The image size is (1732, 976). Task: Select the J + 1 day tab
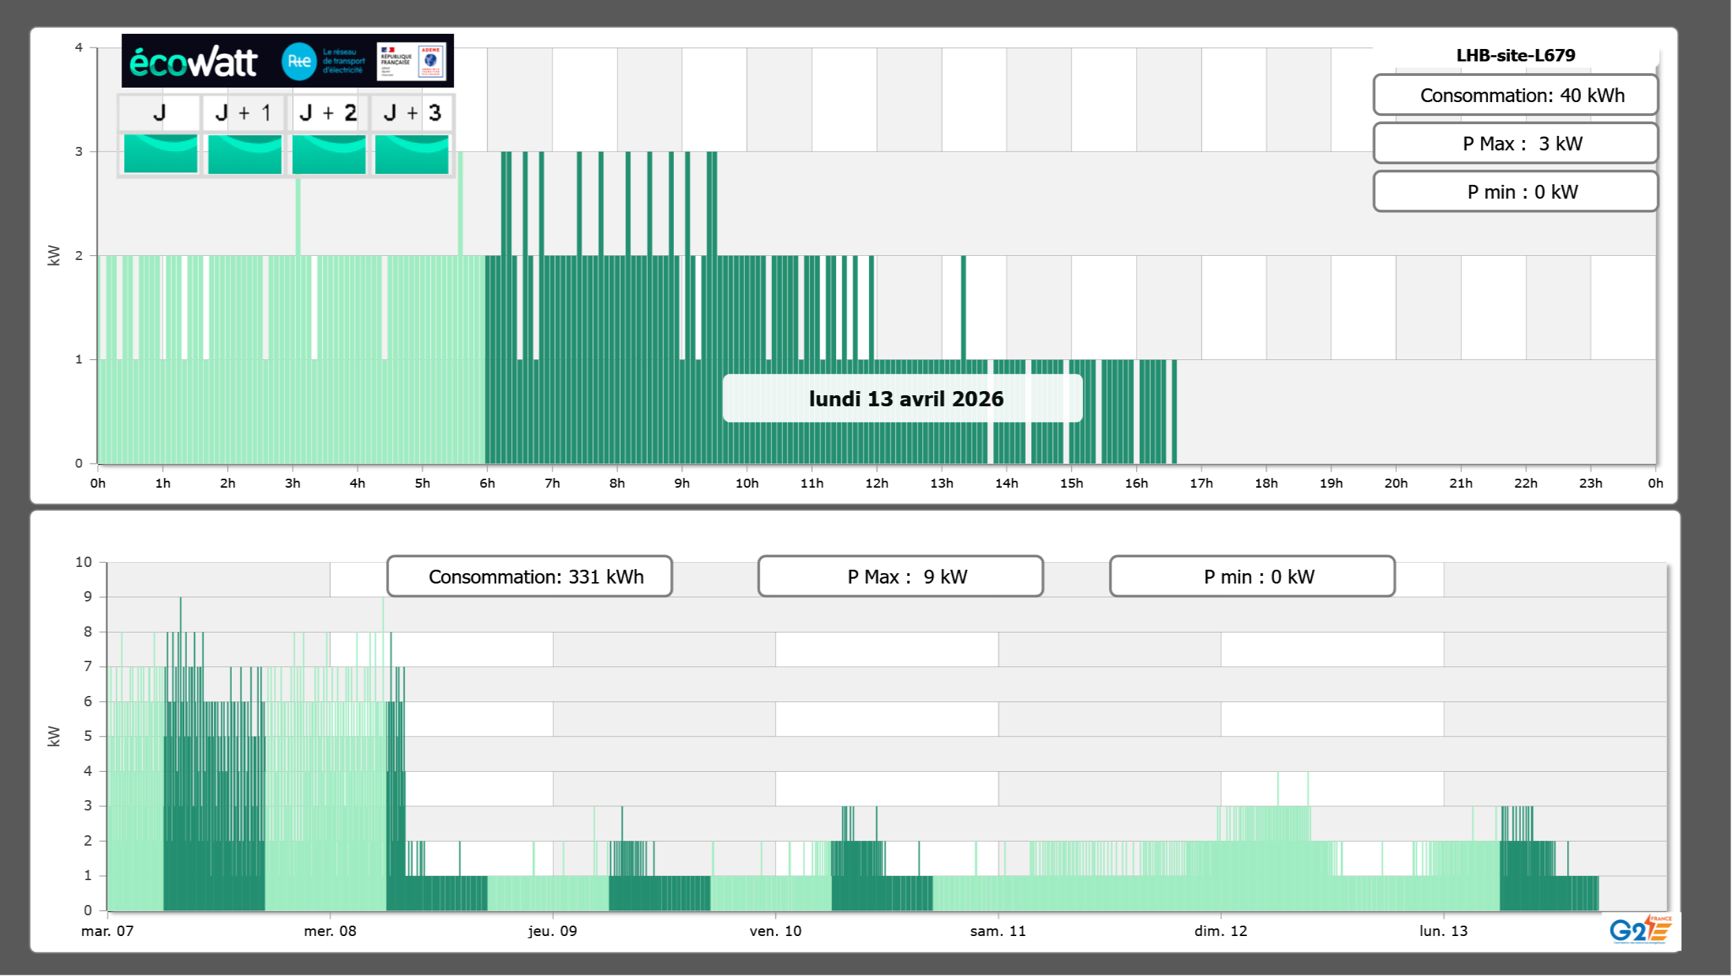(243, 112)
